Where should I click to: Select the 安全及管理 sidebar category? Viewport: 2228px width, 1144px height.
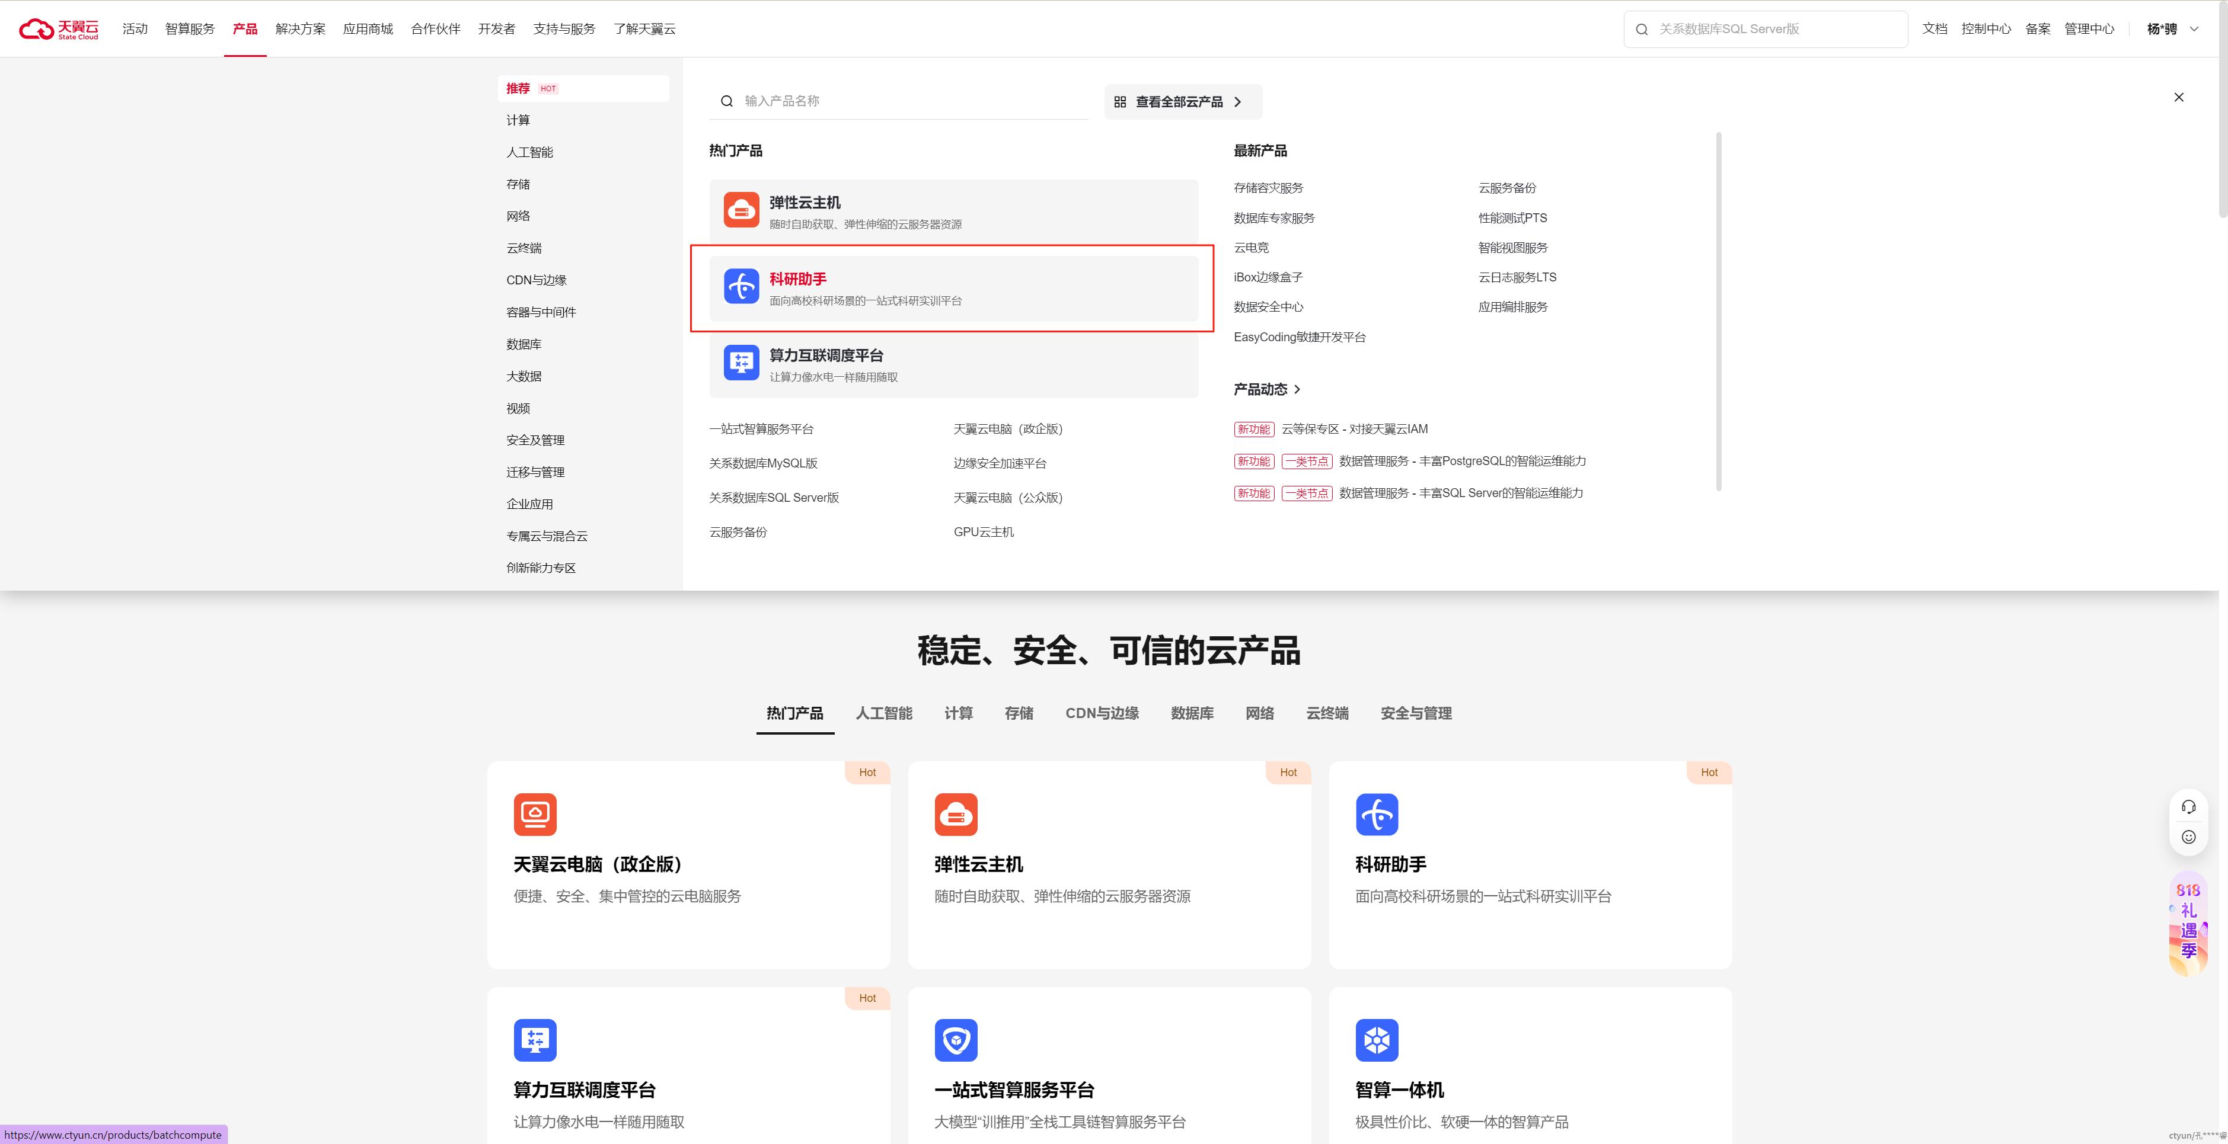click(535, 440)
